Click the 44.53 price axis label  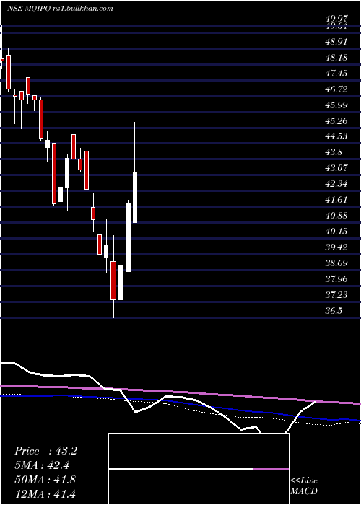(336, 136)
